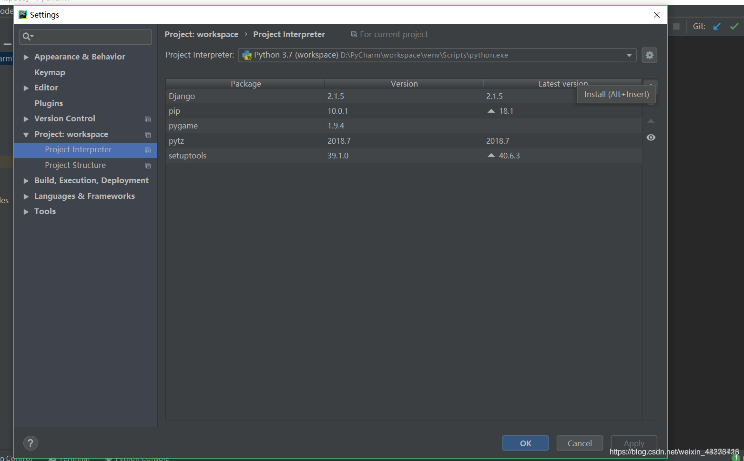Click the 'For current project' label
The width and height of the screenshot is (744, 461).
click(394, 34)
